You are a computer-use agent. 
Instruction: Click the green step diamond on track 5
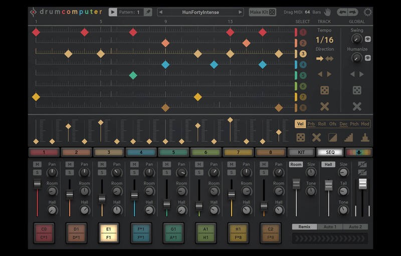133,75
